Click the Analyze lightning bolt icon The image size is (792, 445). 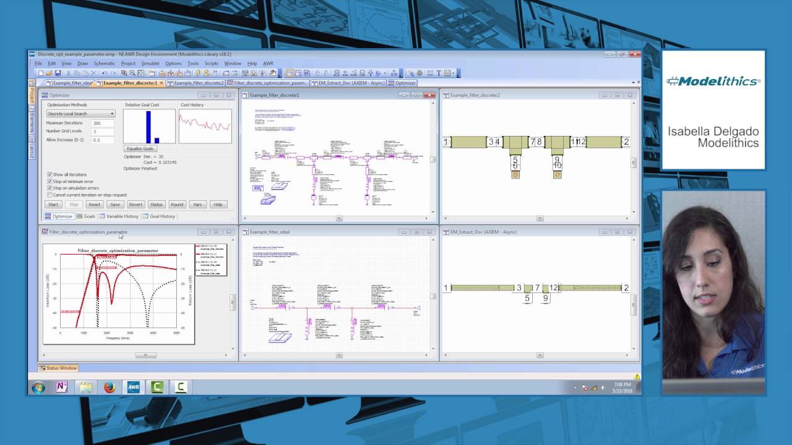coord(198,73)
